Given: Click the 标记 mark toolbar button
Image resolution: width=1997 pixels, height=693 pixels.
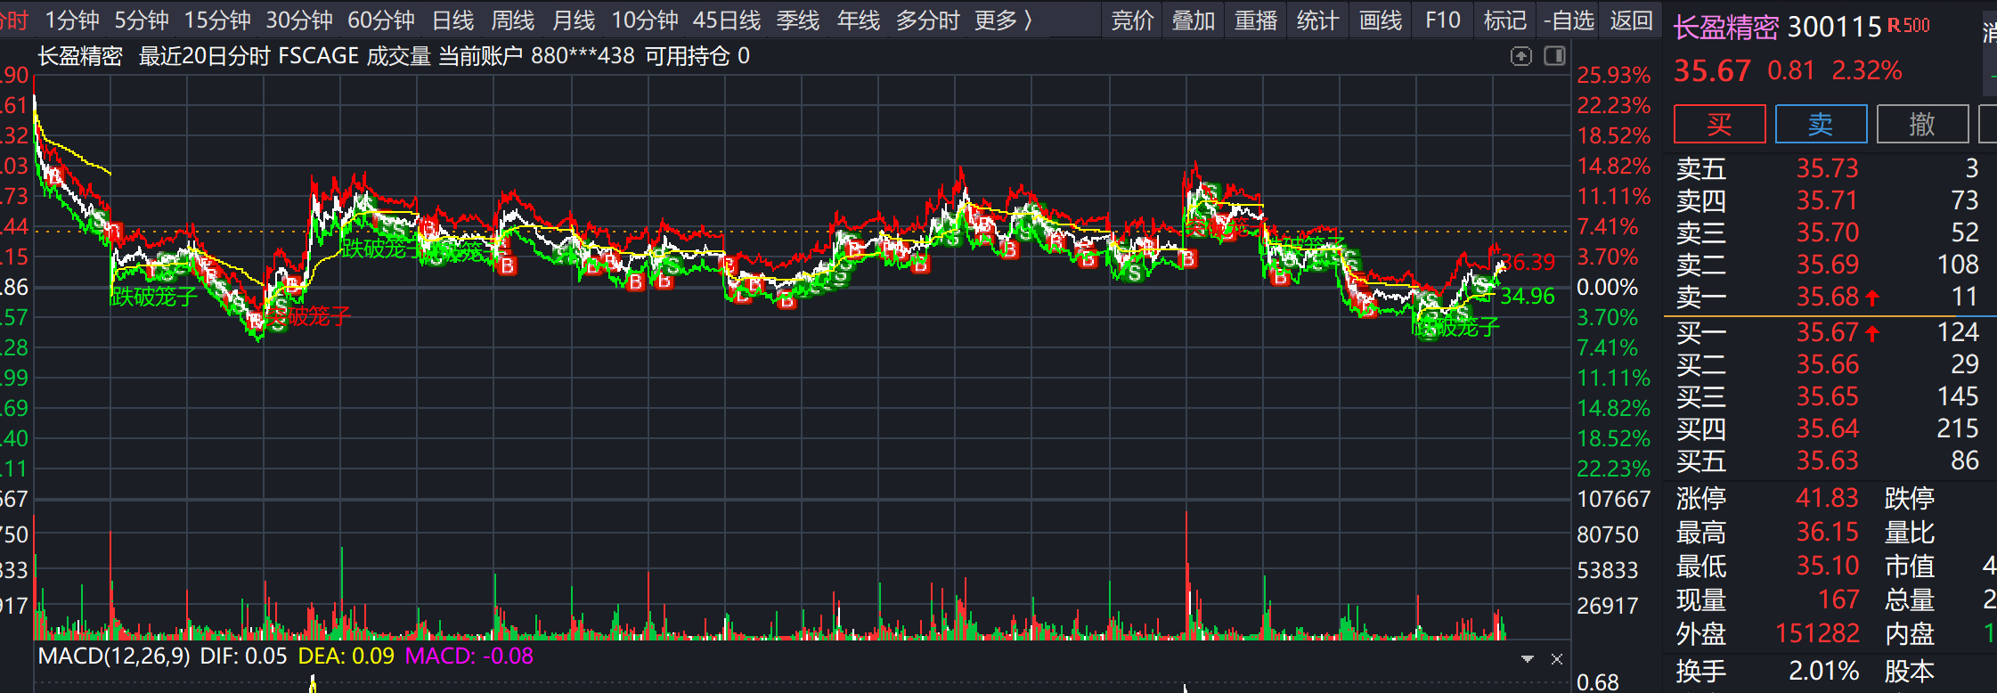Looking at the screenshot, I should (1505, 20).
